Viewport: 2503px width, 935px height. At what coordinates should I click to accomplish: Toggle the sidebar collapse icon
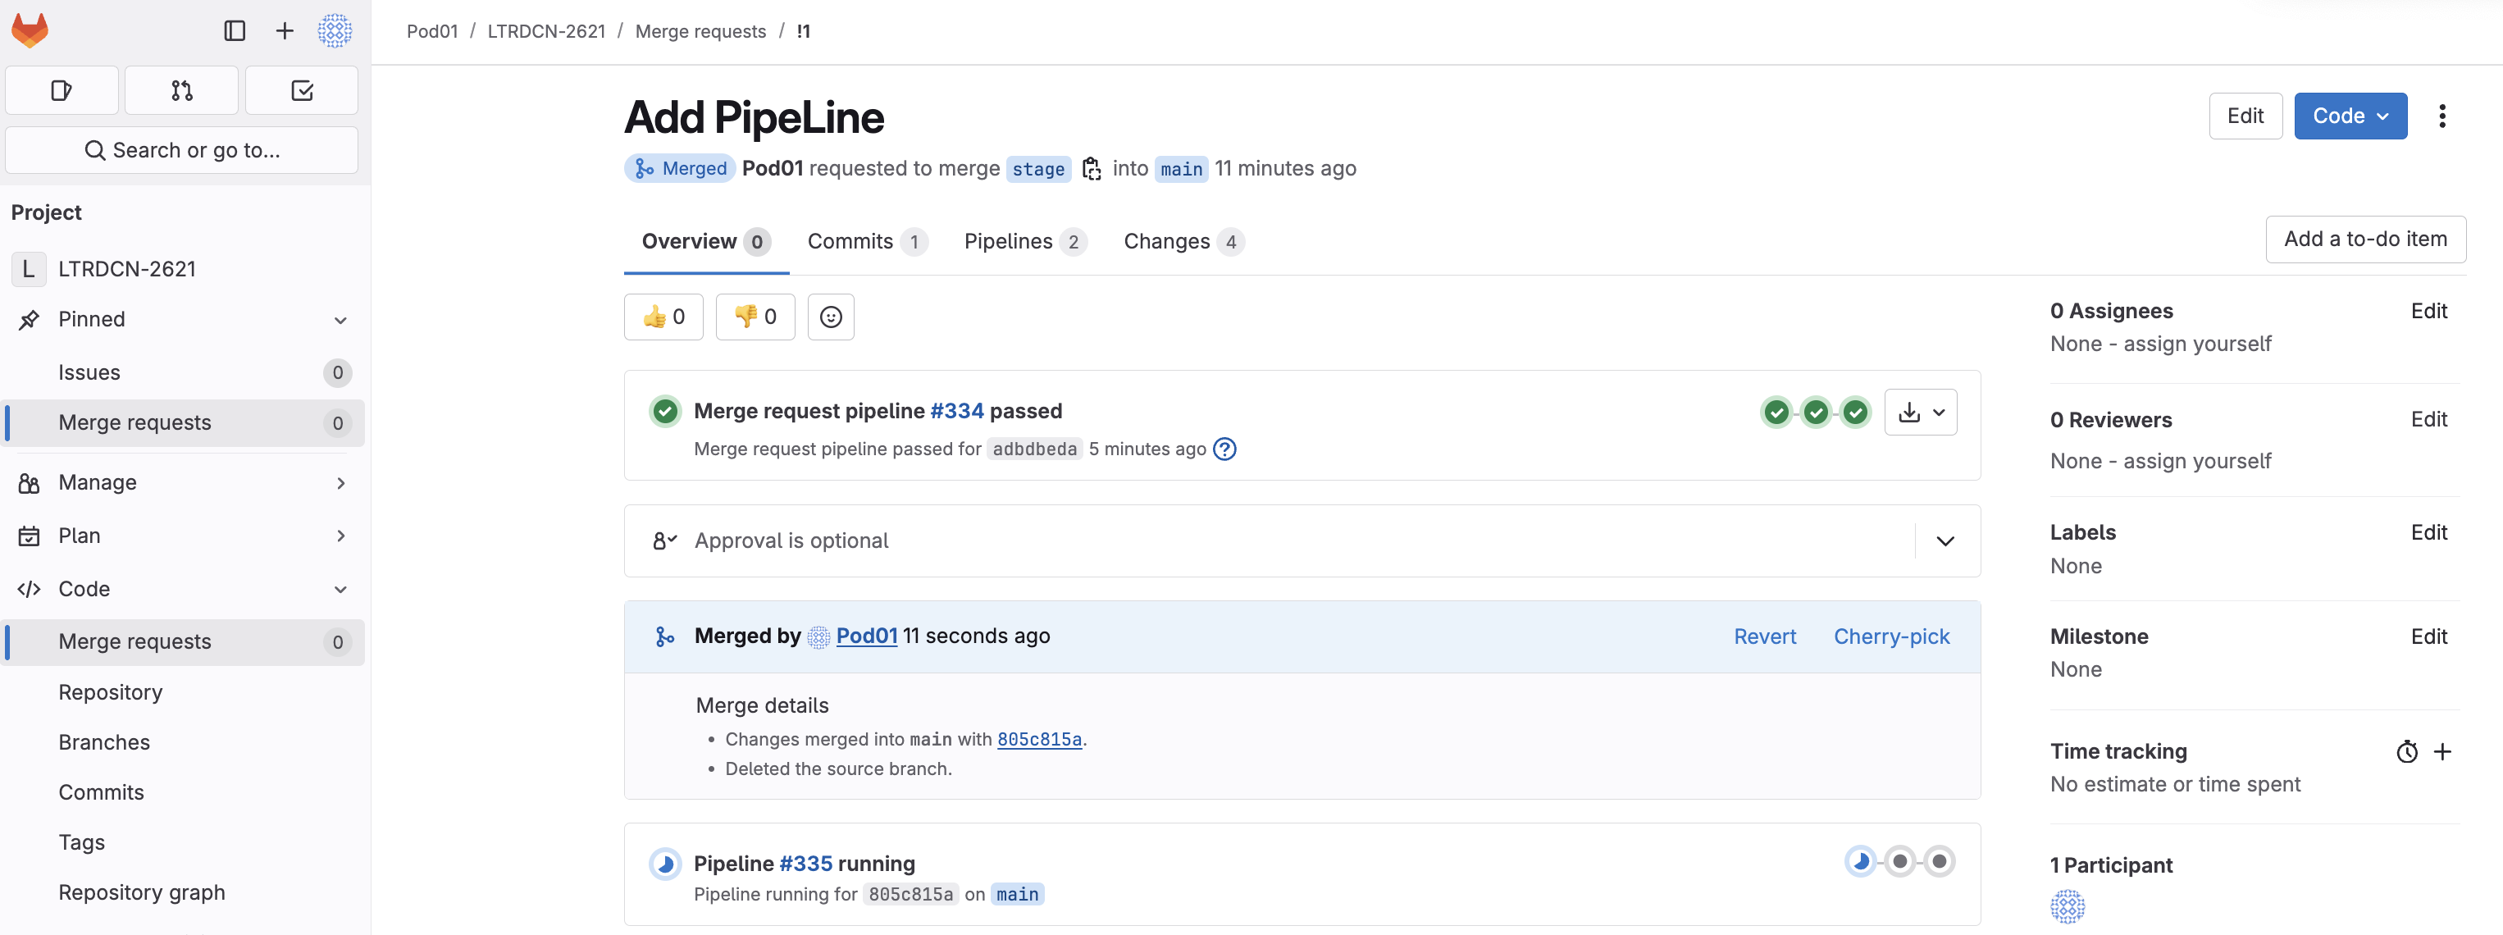pos(235,31)
